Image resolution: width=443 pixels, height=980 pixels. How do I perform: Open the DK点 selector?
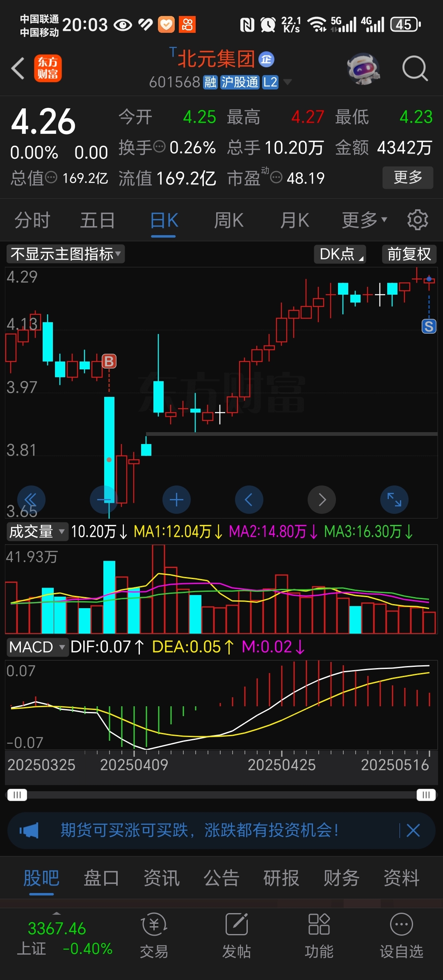(340, 254)
